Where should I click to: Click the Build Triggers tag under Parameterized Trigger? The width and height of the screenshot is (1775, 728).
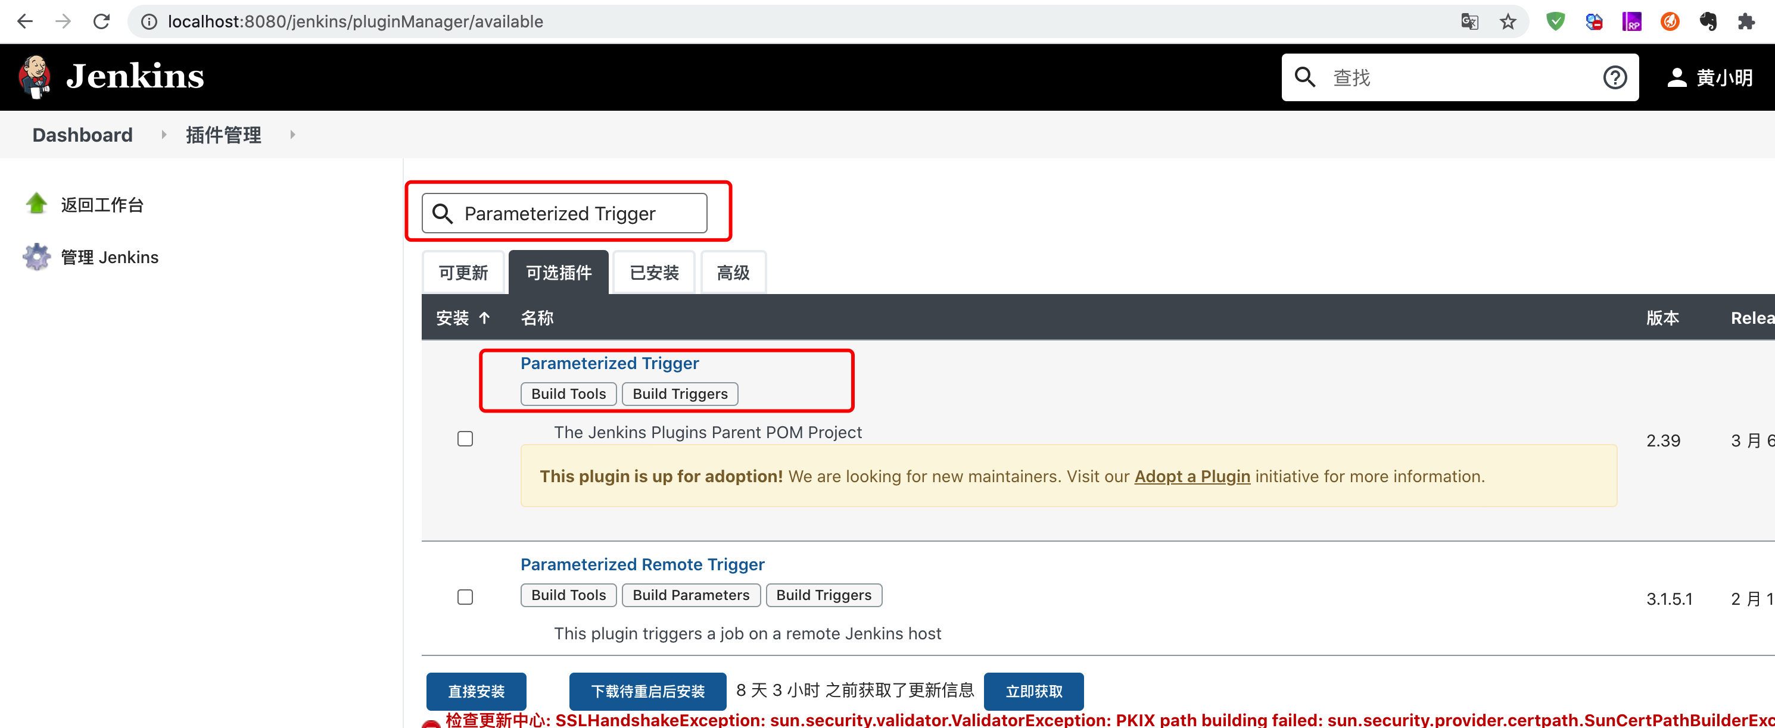point(680,393)
